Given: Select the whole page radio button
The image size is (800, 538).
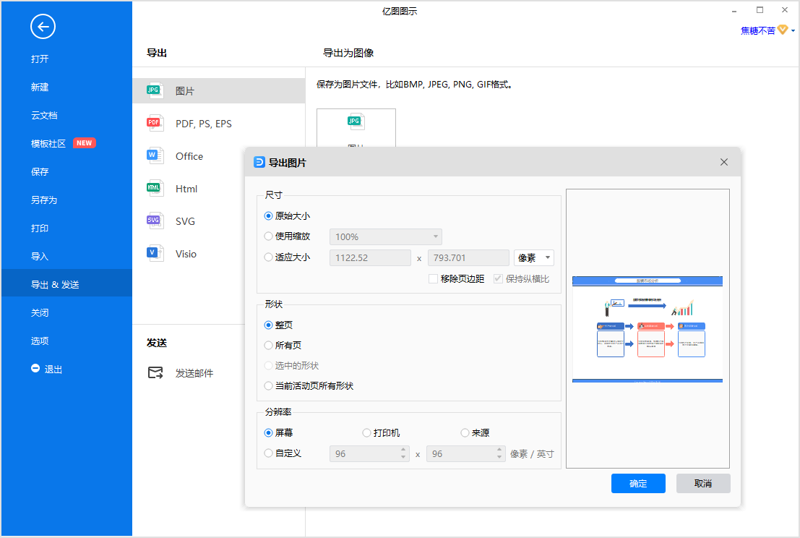Looking at the screenshot, I should click(x=268, y=325).
